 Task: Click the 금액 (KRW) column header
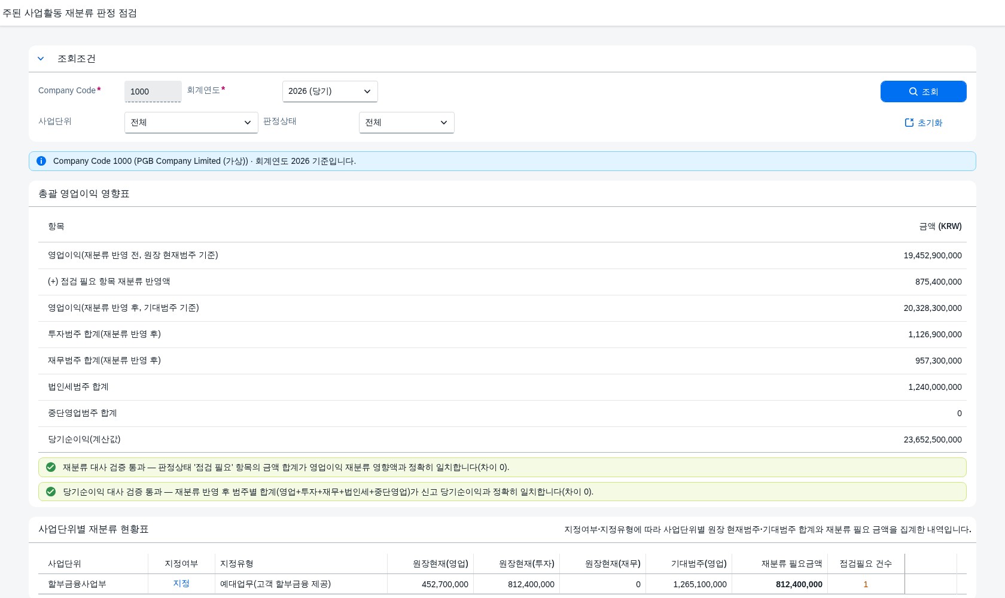click(940, 227)
